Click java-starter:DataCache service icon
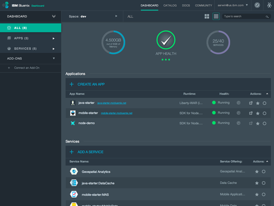This screenshot has height=206, width=274. [x=74, y=183]
